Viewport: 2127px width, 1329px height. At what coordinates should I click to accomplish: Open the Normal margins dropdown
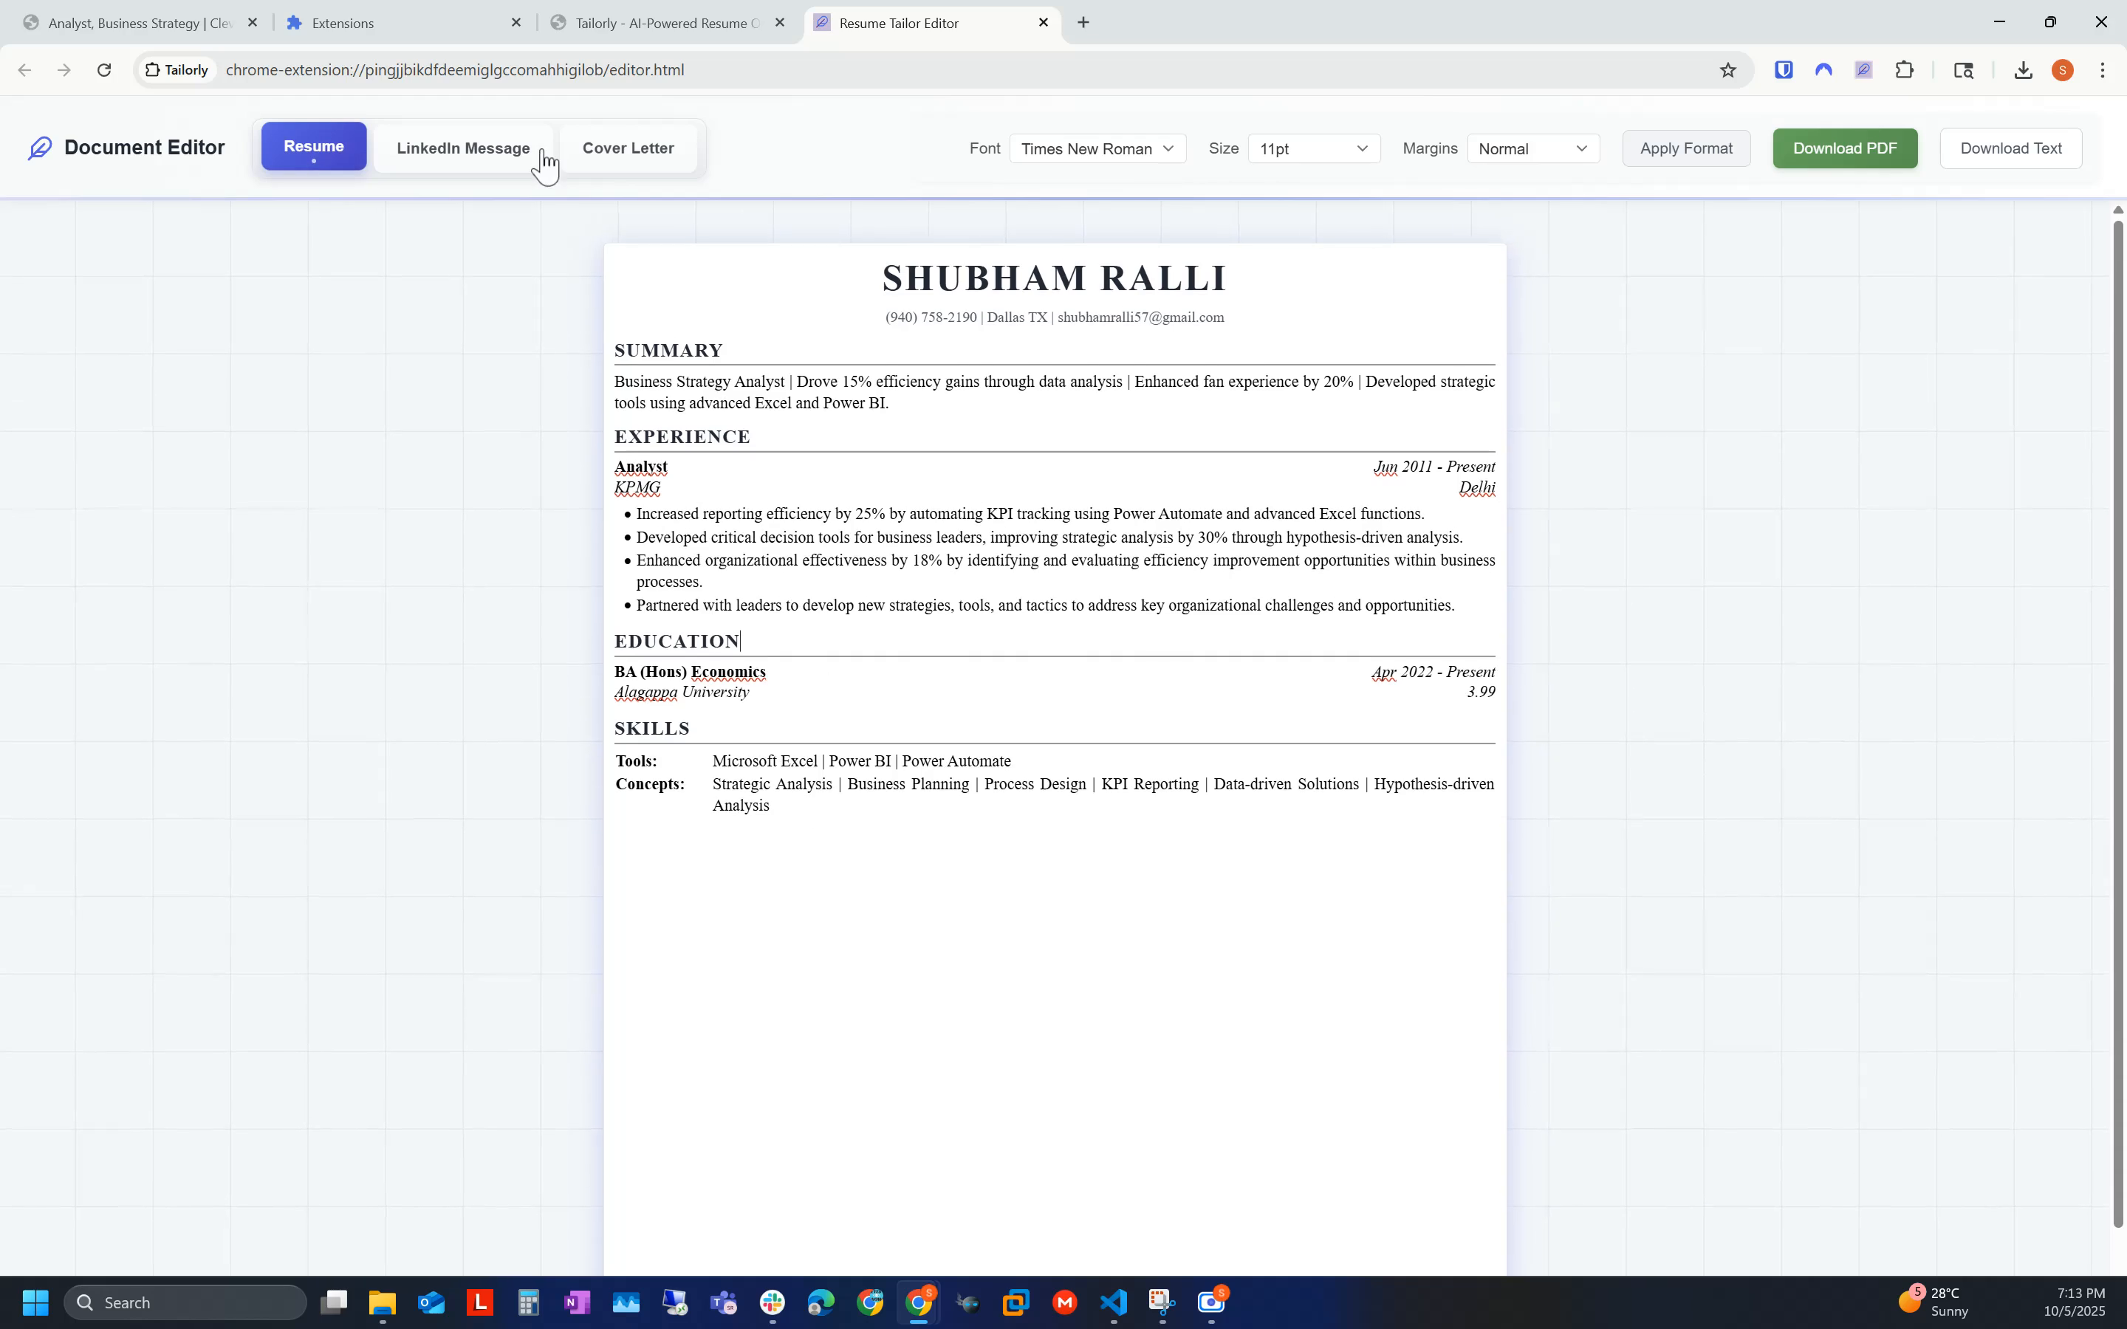pyautogui.click(x=1534, y=148)
